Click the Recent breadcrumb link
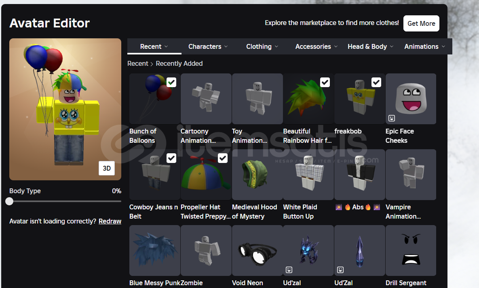The height and width of the screenshot is (288, 479). pyautogui.click(x=138, y=63)
